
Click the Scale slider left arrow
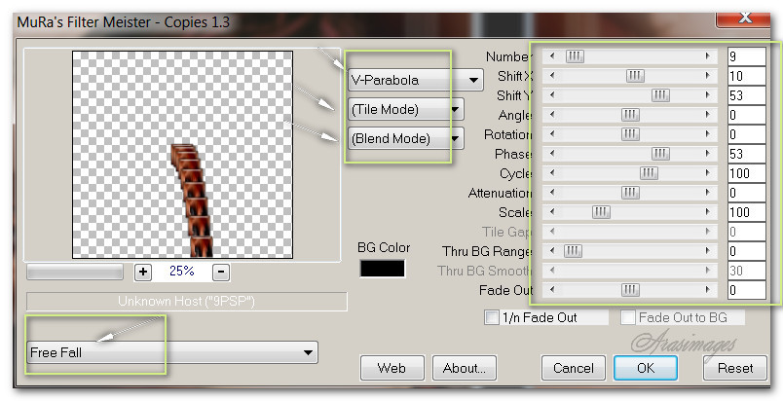pos(554,212)
